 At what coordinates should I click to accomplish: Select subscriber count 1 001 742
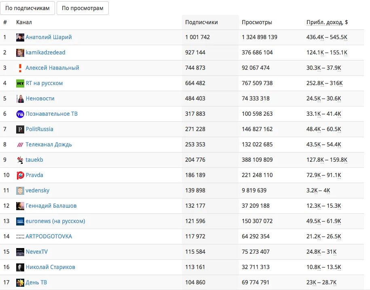point(197,37)
